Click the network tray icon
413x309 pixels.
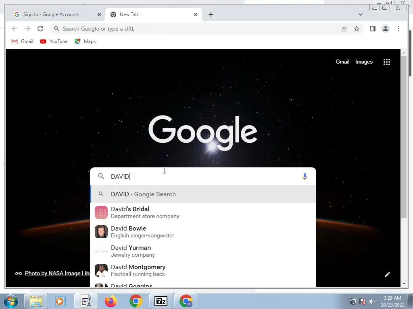[353, 301]
